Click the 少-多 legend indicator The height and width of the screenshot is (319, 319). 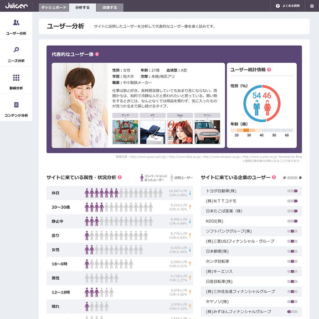[x=293, y=178]
